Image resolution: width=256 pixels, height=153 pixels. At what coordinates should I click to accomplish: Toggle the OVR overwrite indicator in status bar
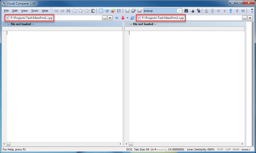[x=220, y=149]
